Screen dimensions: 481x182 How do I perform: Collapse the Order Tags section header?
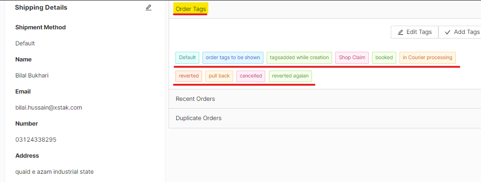[325, 9]
